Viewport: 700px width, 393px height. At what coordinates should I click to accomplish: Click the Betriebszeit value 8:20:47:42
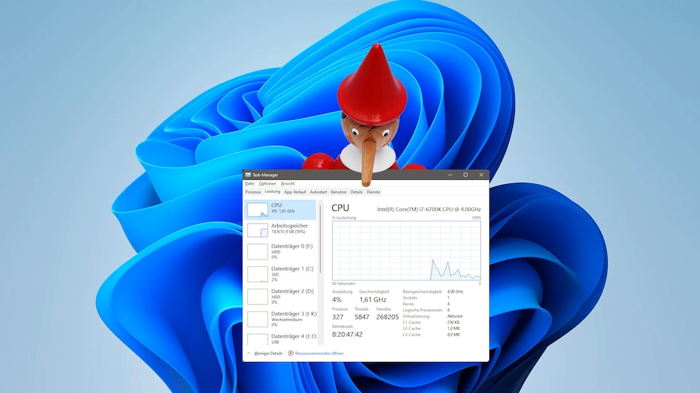(x=347, y=334)
